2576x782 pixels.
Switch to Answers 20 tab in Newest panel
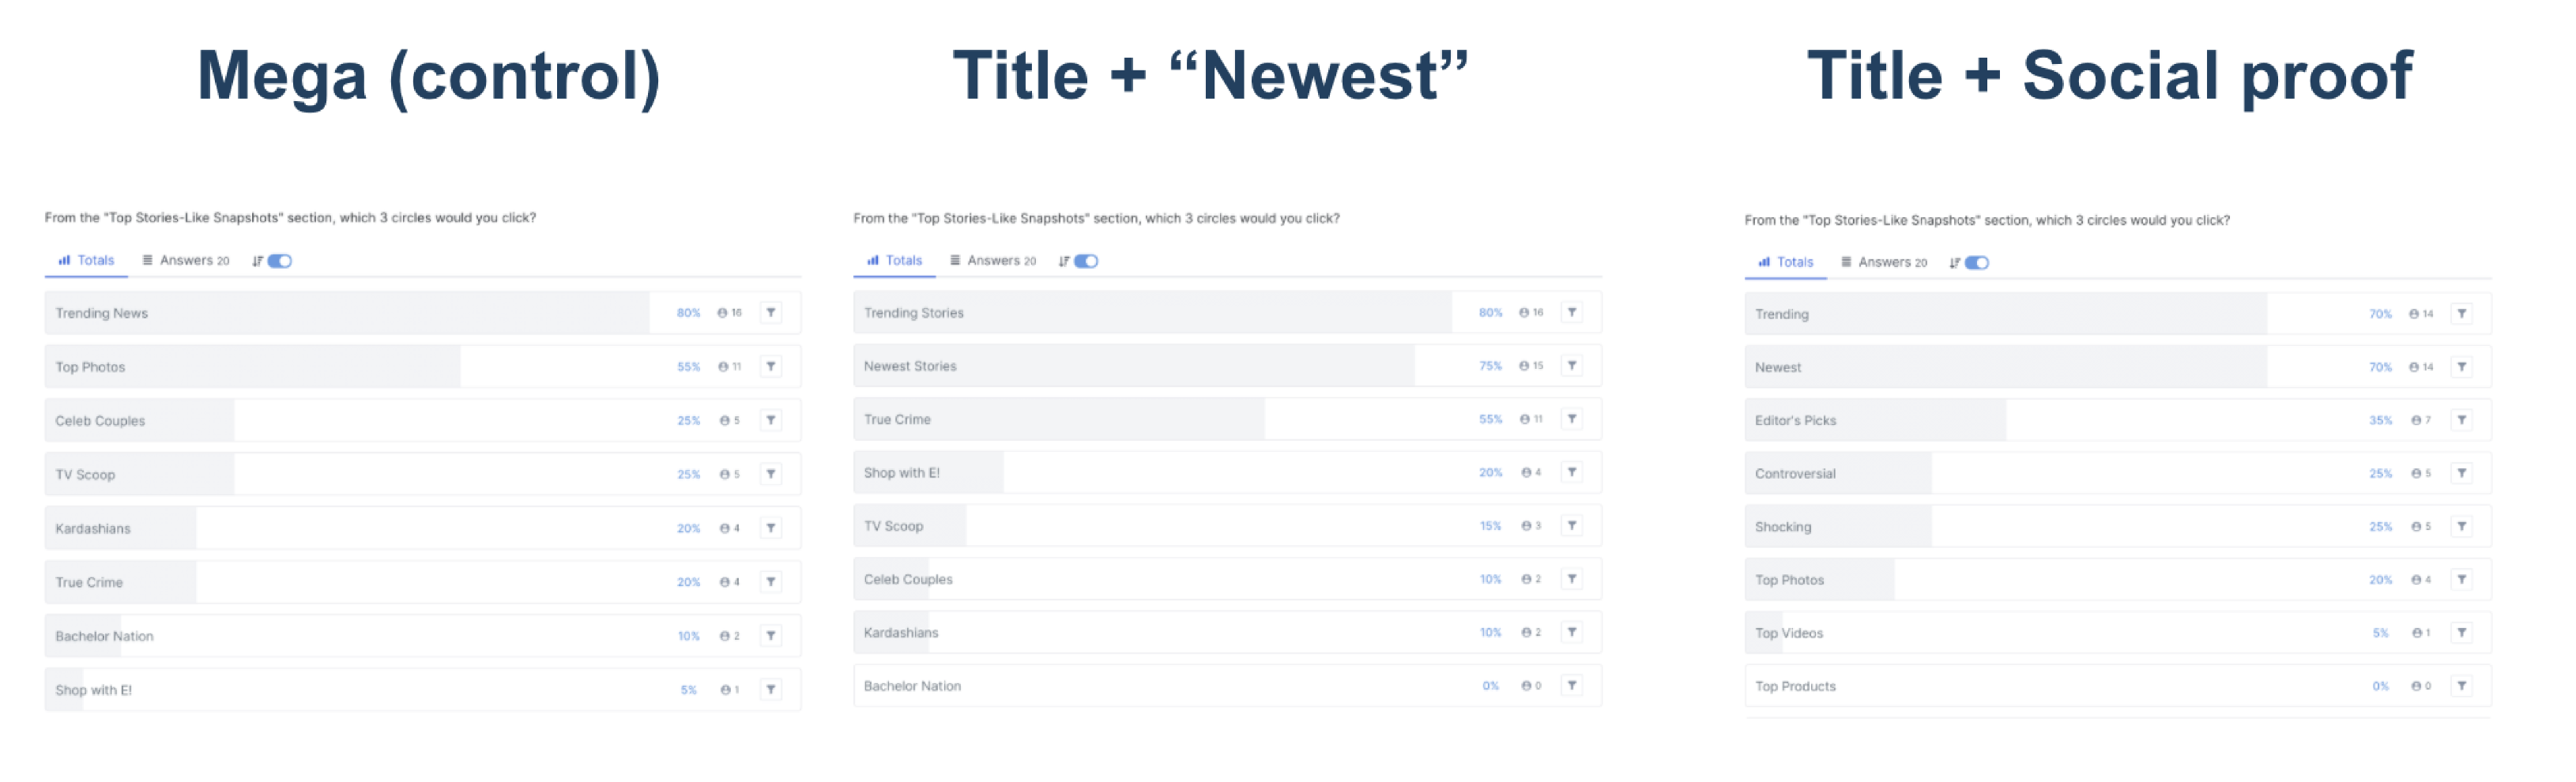coord(993,260)
